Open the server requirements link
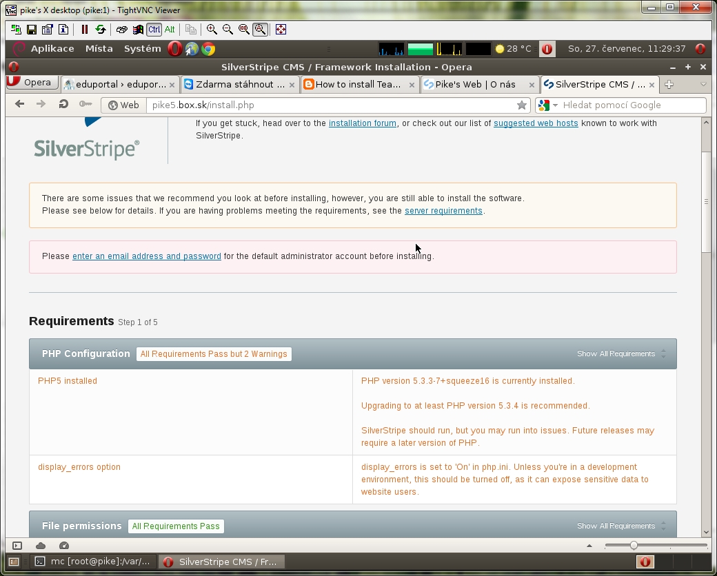Screen dimensions: 717x576 pyautogui.click(x=443, y=211)
